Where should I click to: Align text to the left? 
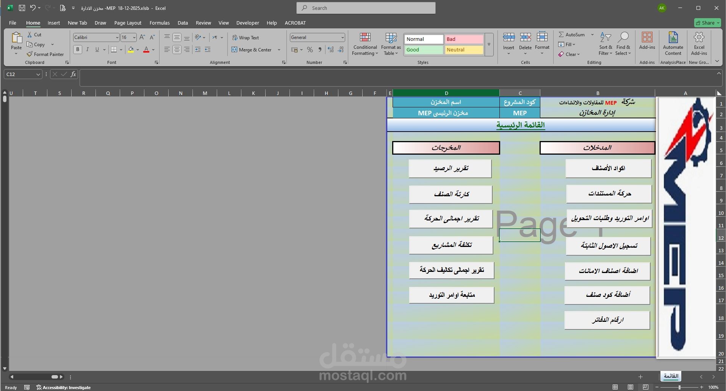pyautogui.click(x=167, y=50)
